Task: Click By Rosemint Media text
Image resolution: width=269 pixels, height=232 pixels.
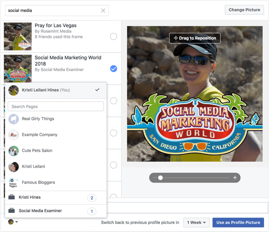Action: click(53, 31)
